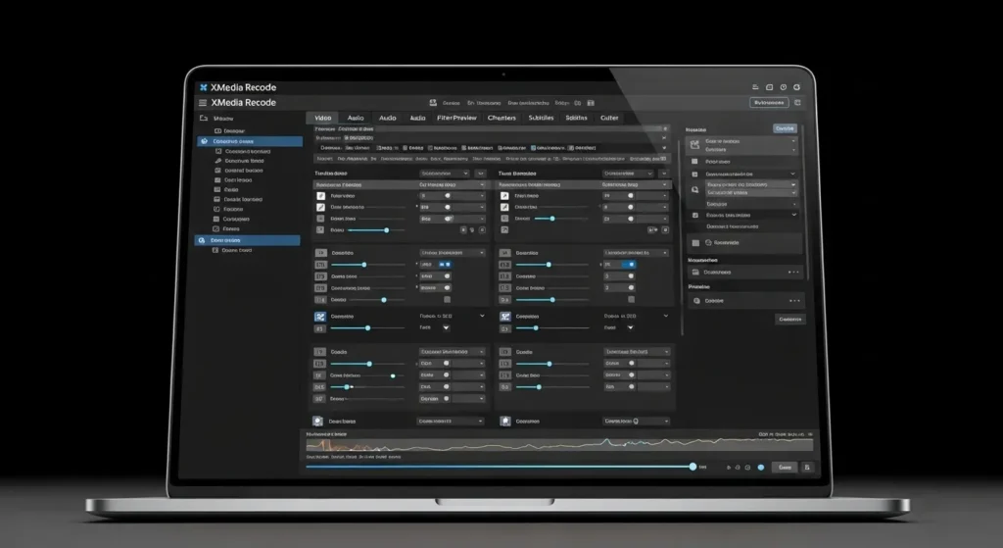Expand the chevron dropdown in left column's blue-icon section
This screenshot has width=1003, height=548.
click(481, 317)
